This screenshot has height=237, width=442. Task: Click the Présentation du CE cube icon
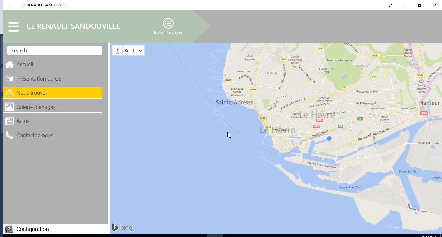[x=9, y=79]
